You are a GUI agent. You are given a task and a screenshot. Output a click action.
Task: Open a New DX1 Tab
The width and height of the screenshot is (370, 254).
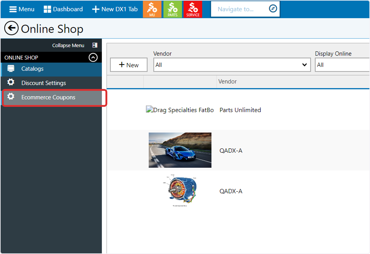(115, 9)
